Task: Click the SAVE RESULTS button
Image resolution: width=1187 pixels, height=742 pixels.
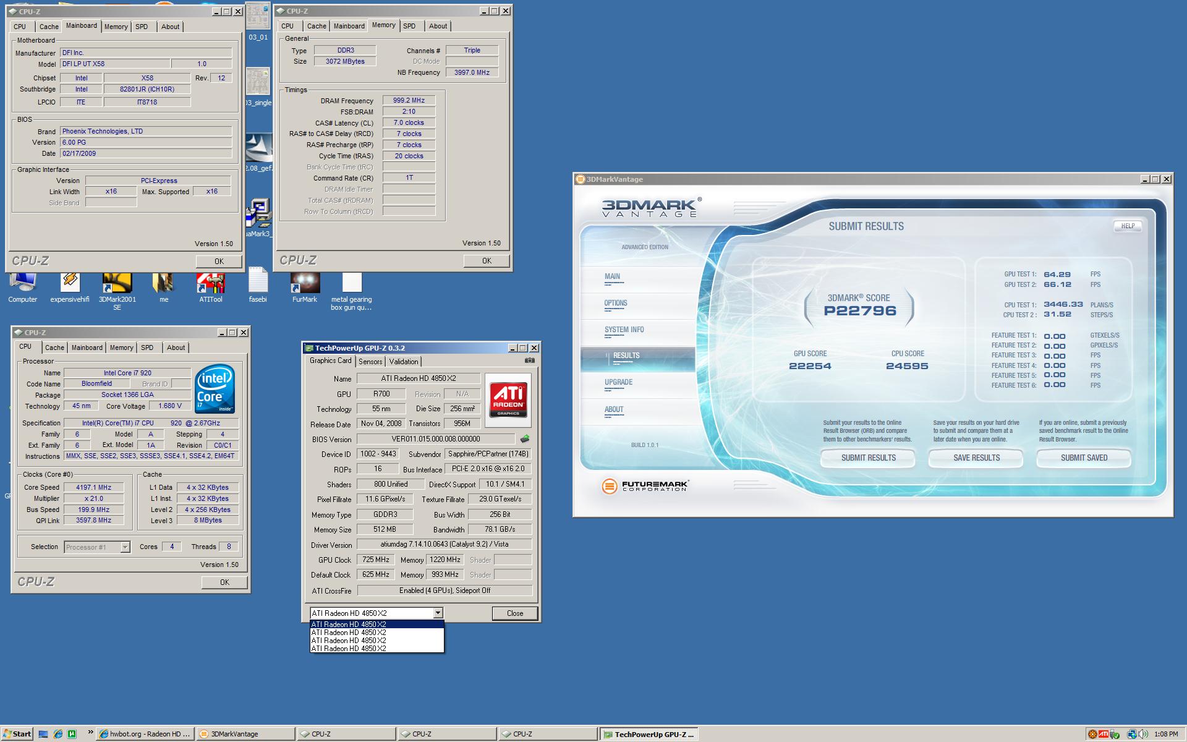Action: [x=976, y=458]
